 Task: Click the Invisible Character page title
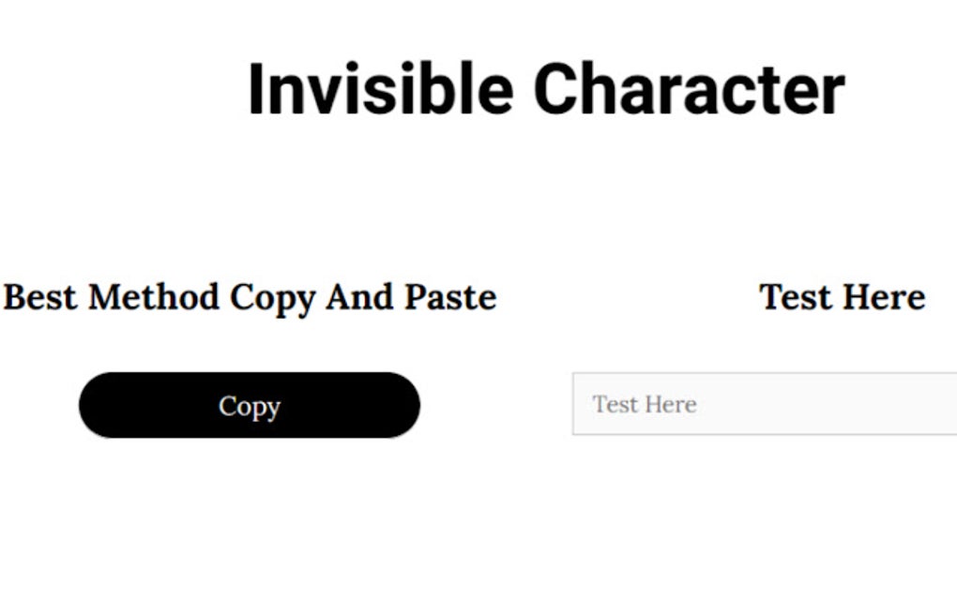click(x=546, y=89)
